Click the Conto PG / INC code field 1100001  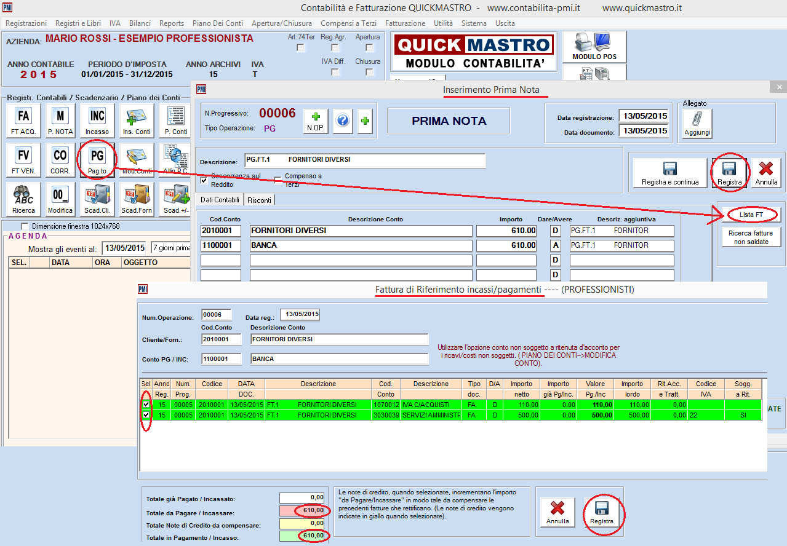pos(221,359)
